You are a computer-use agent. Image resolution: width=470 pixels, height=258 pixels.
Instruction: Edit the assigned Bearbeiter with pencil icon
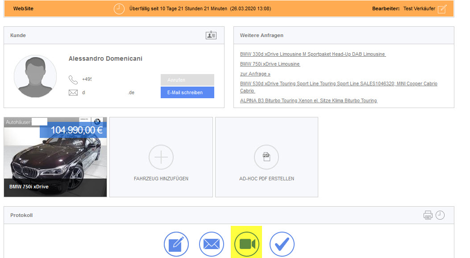pyautogui.click(x=442, y=8)
